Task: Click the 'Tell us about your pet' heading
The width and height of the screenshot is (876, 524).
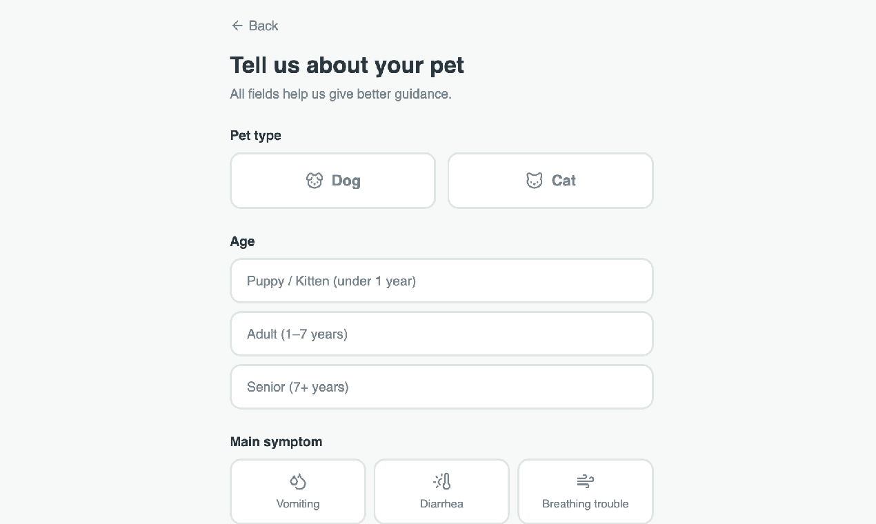Action: click(347, 65)
